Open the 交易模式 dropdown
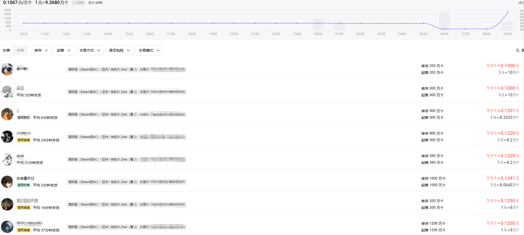This screenshot has width=524, height=235. (x=149, y=50)
